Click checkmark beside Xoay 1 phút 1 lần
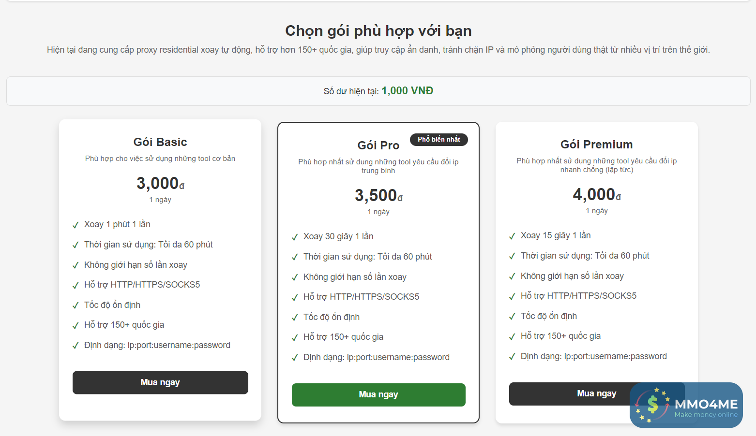The width and height of the screenshot is (756, 436). [x=76, y=225]
